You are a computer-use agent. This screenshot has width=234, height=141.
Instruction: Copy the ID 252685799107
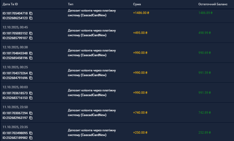point(31,38)
